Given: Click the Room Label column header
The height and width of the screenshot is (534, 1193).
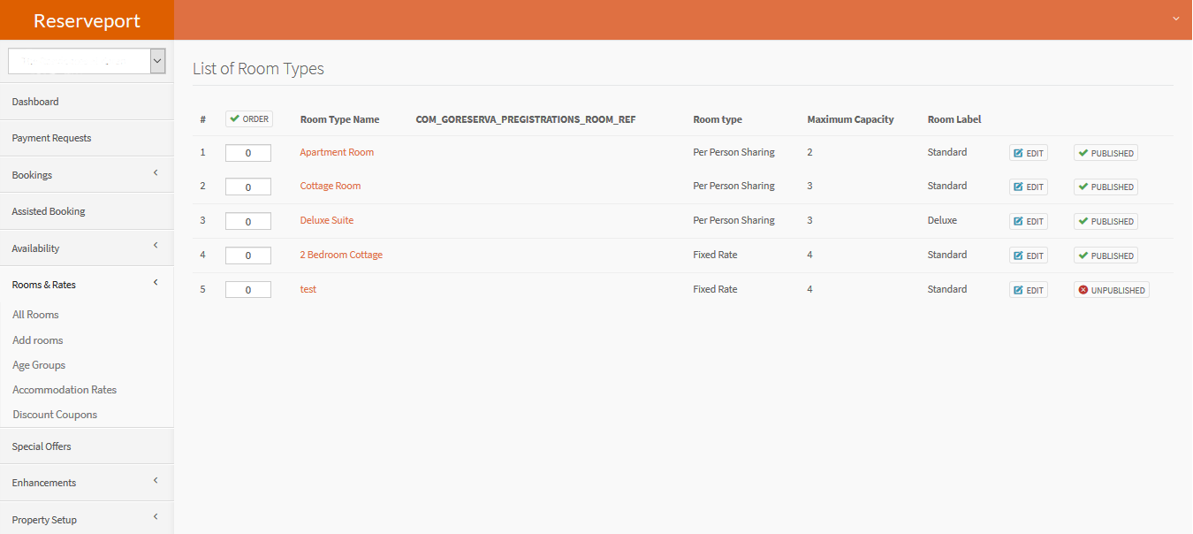Looking at the screenshot, I should click(x=954, y=119).
